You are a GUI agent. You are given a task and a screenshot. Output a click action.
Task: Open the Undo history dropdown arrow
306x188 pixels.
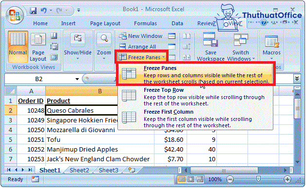pyautogui.click(x=51, y=11)
